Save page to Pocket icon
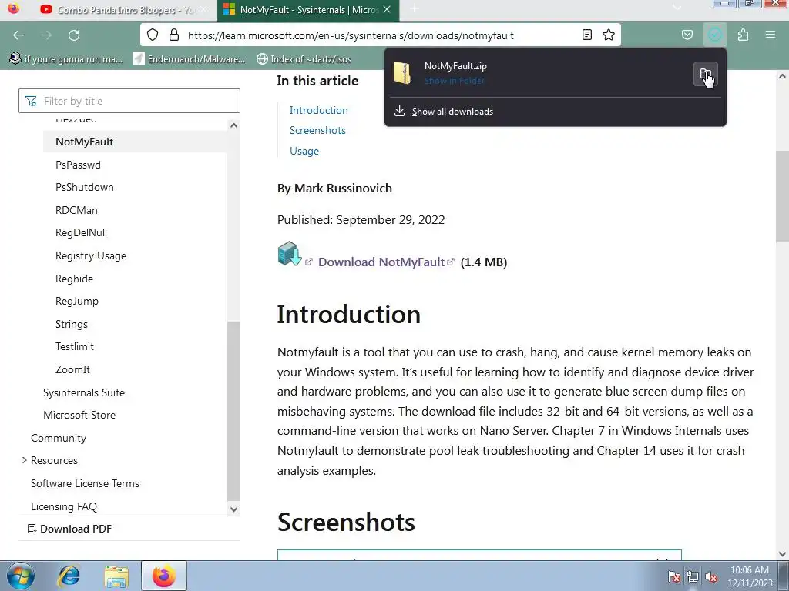Screen dimensions: 789x591 tap(687, 35)
